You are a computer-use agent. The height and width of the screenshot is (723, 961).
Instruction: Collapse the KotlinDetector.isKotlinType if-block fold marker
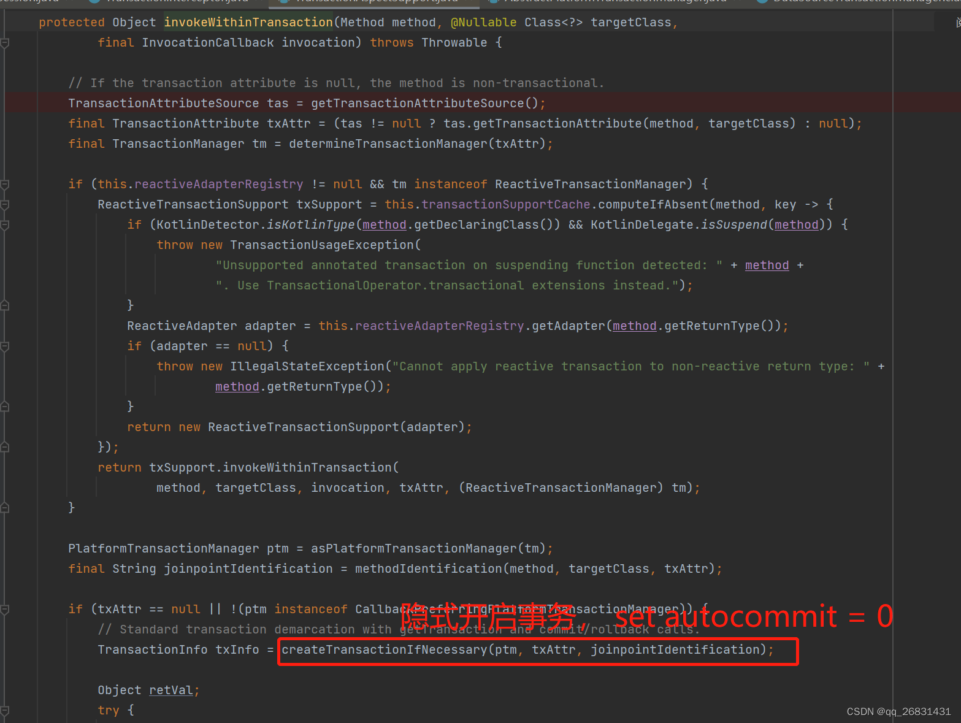pos(4,225)
